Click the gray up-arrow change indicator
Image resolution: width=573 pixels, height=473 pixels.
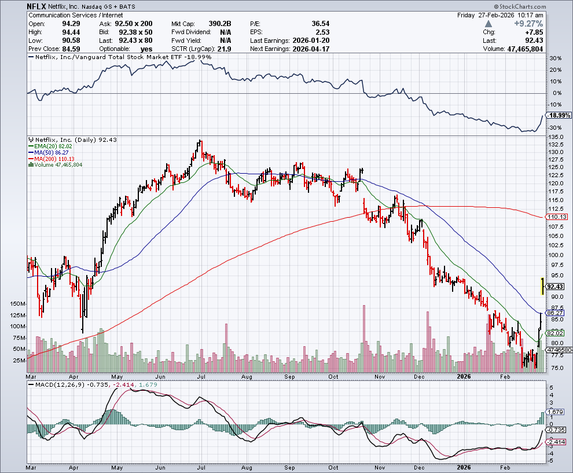point(489,24)
